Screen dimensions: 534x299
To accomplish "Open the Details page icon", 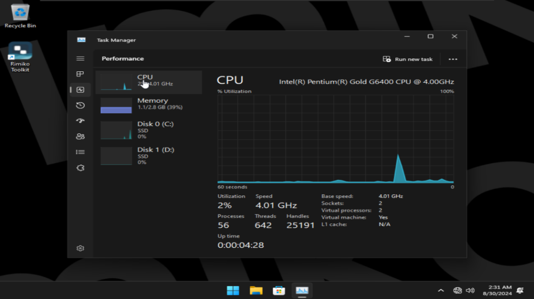I will pyautogui.click(x=80, y=152).
